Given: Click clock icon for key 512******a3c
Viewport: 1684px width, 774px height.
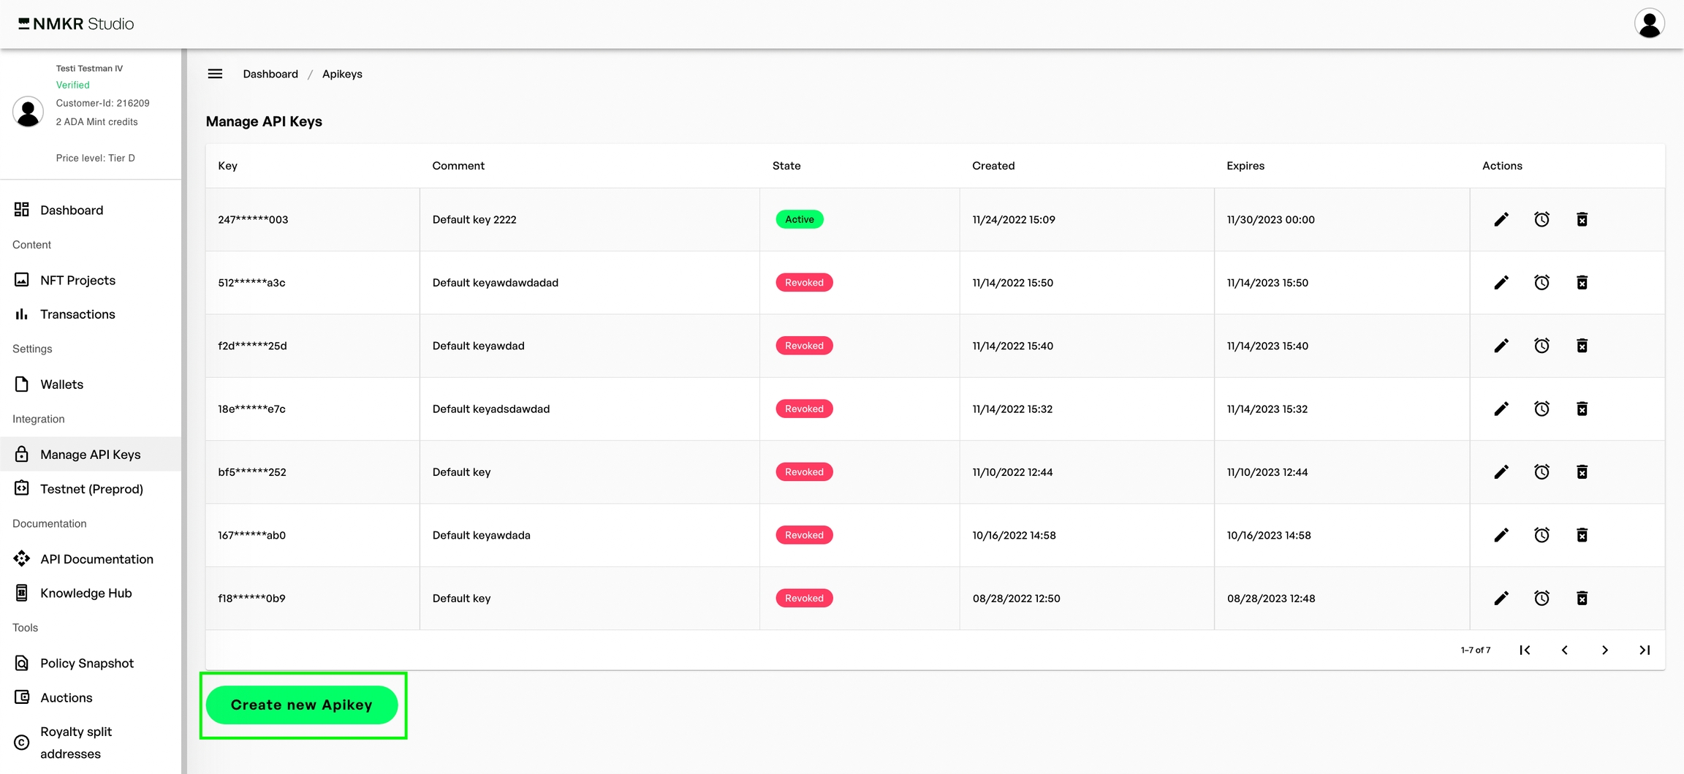Looking at the screenshot, I should coord(1541,283).
